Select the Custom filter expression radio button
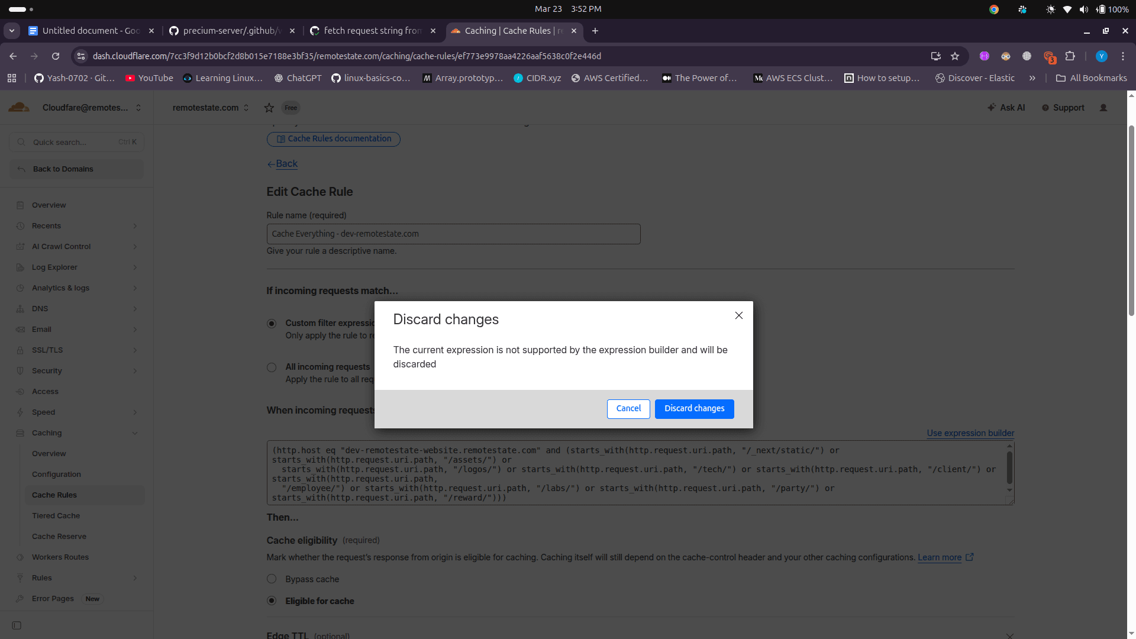This screenshot has height=639, width=1136. point(272,324)
